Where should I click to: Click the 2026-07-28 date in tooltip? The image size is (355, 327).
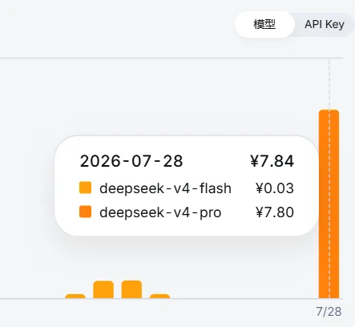click(131, 161)
